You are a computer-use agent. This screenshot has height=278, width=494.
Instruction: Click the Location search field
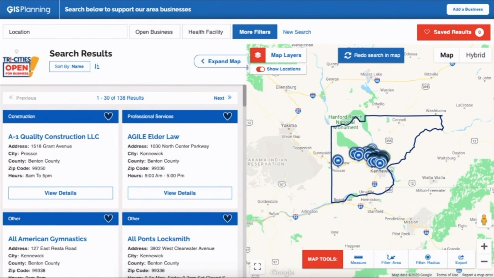pyautogui.click(x=65, y=32)
